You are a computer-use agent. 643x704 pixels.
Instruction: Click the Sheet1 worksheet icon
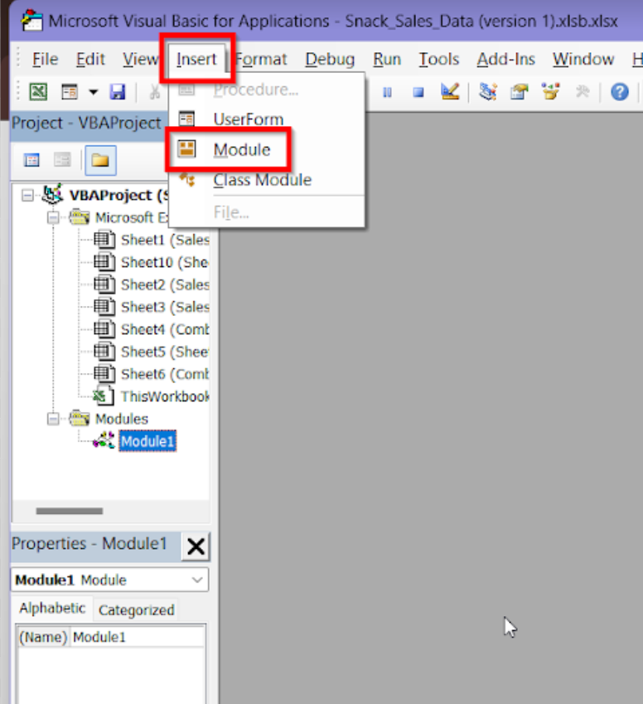coord(104,240)
